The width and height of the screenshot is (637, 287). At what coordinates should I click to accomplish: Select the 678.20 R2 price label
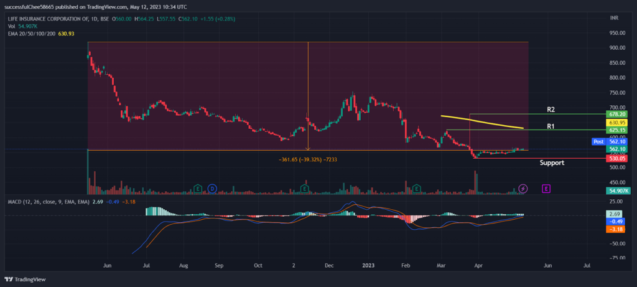(x=616, y=114)
